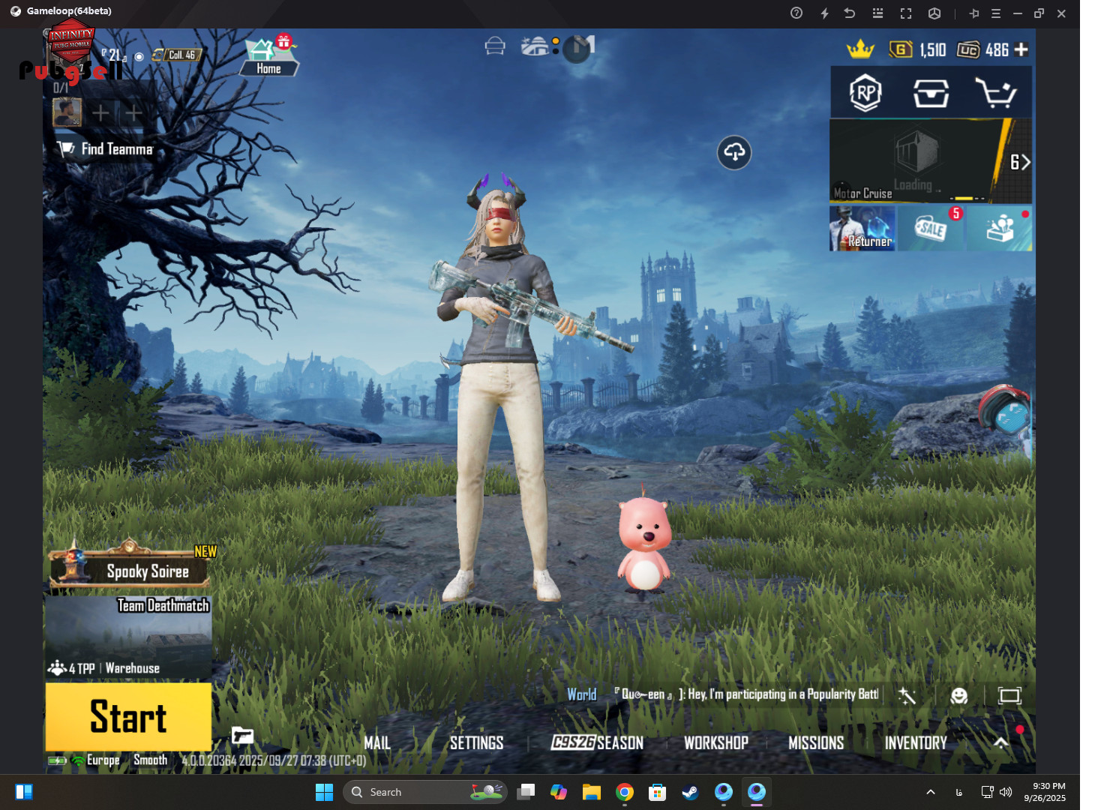Open the MISSIONS menu
The height and width of the screenshot is (810, 1110).
click(x=816, y=742)
